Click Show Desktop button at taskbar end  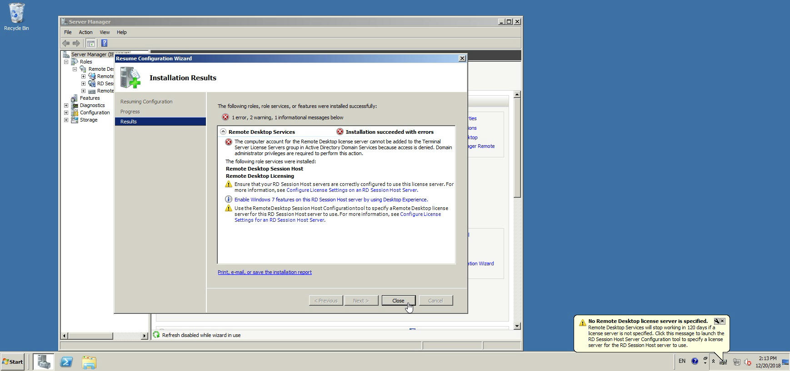click(785, 362)
